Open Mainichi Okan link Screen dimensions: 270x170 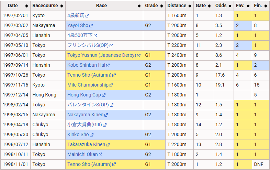pyautogui.click(x=83, y=154)
